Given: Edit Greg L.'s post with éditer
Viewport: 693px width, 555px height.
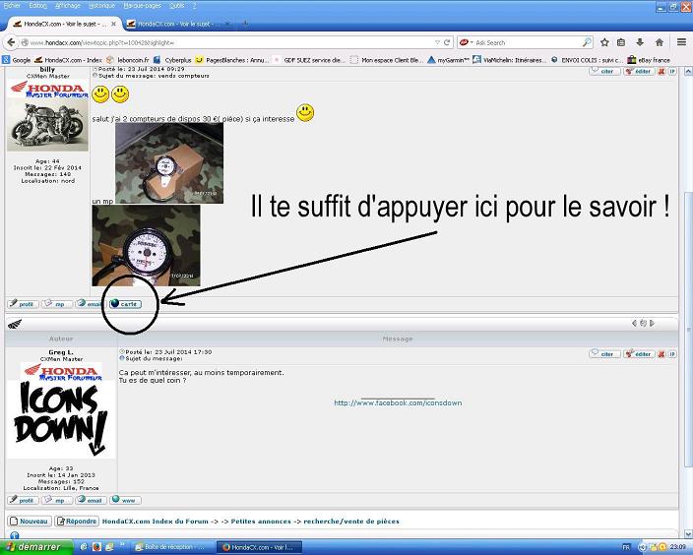Looking at the screenshot, I should point(639,354).
